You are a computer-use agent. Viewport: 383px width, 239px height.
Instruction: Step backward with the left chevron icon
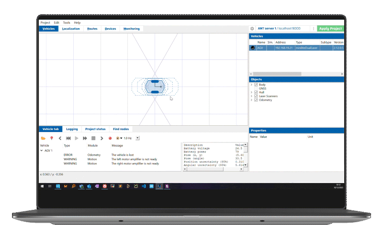(60, 138)
